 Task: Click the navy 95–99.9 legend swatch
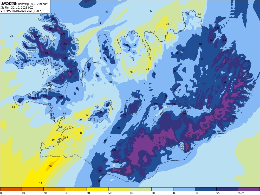[x=227, y=189]
